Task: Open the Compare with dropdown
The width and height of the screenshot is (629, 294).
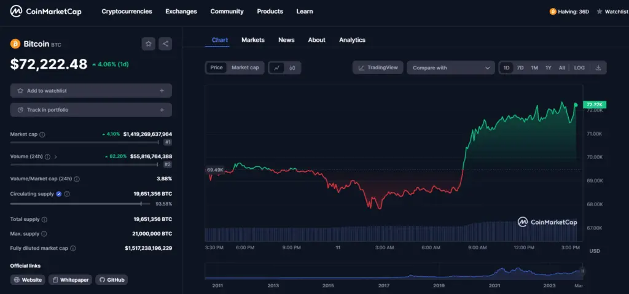Action: [x=450, y=68]
